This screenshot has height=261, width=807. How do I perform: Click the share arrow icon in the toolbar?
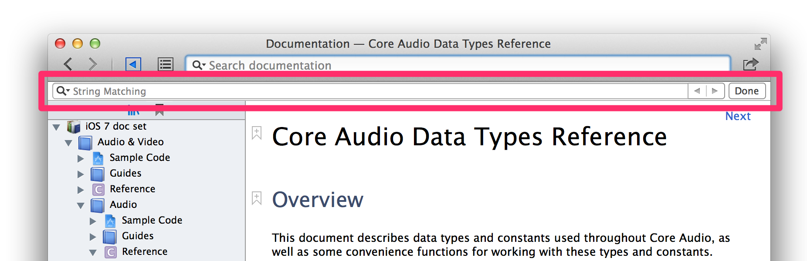point(751,64)
